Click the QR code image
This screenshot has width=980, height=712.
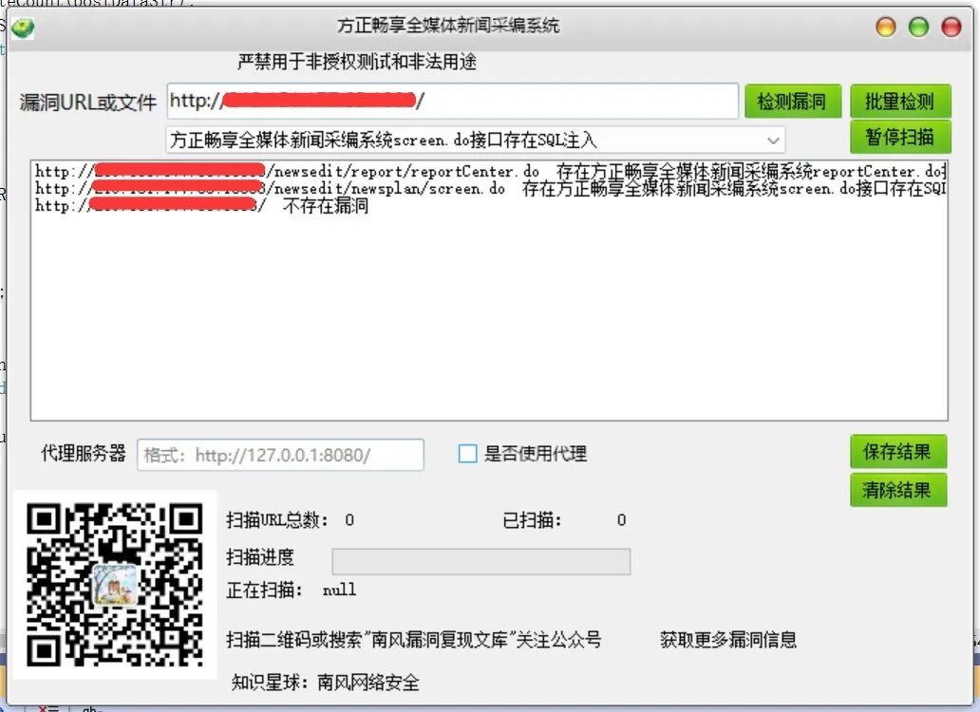point(114,585)
